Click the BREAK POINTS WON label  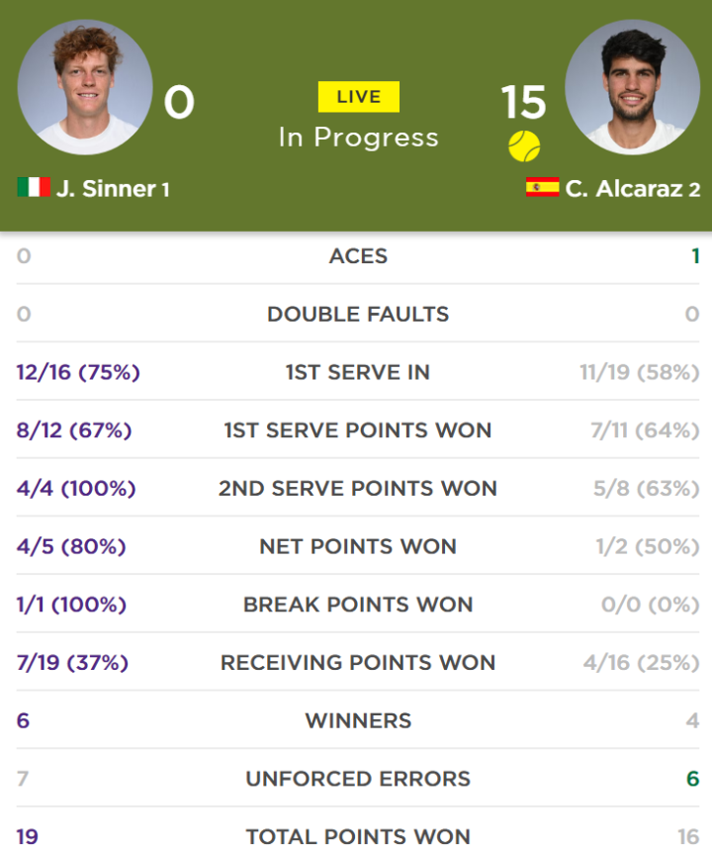[x=358, y=605]
